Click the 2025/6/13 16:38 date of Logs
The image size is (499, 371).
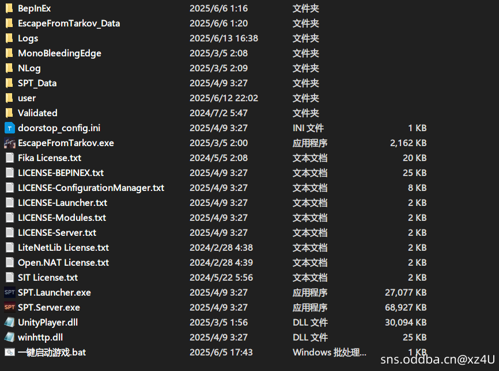click(x=224, y=38)
